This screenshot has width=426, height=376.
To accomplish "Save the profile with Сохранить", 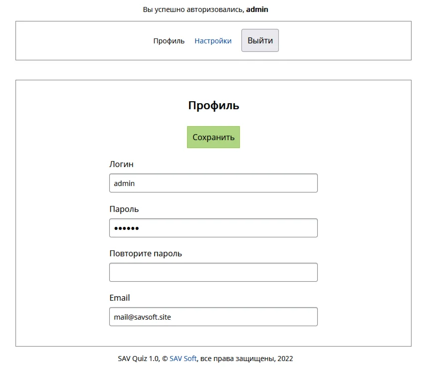I will (213, 137).
